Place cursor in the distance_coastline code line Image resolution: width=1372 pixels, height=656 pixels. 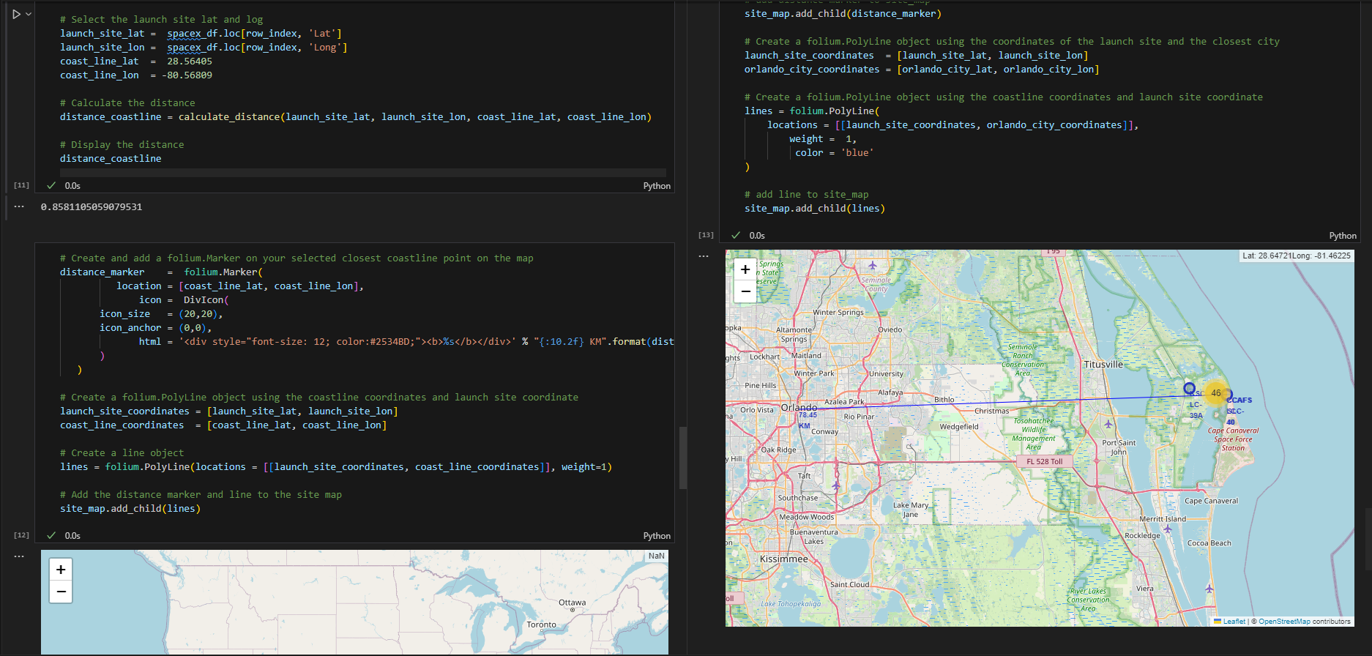tap(111, 159)
